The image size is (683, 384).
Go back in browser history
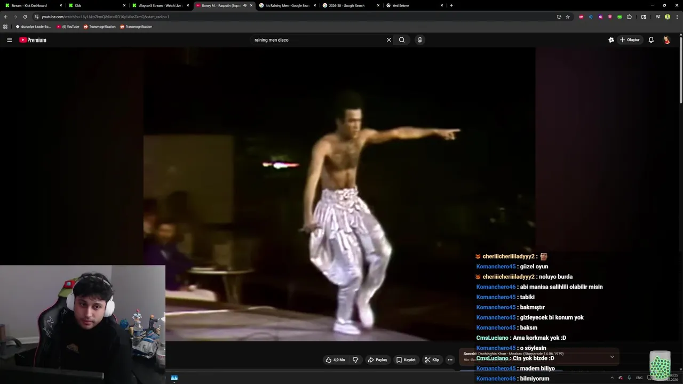[x=6, y=17]
